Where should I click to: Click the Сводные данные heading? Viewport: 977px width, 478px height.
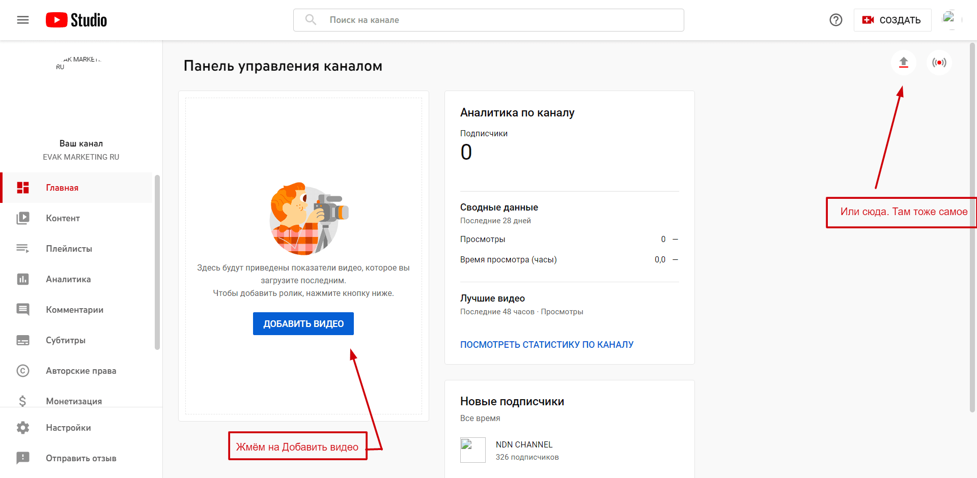[x=499, y=207]
